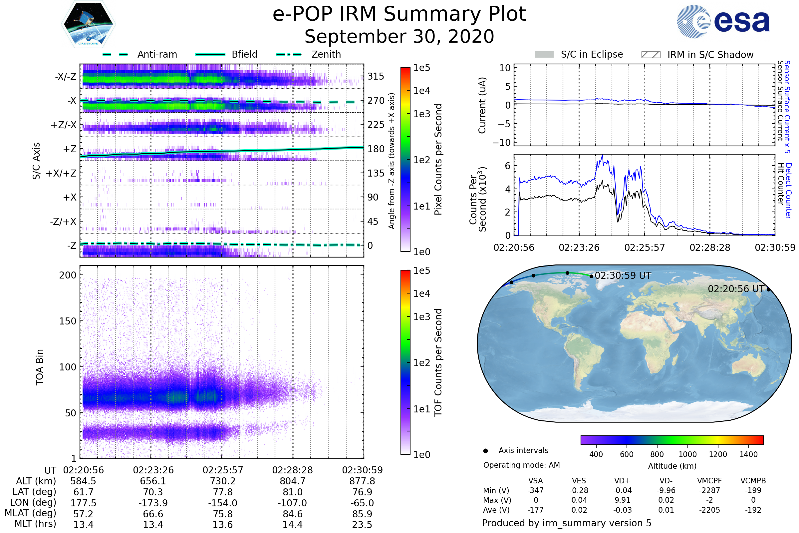799x533 pixels.
Task: Click the TOF Counts per Second colorbar
Action: click(405, 362)
